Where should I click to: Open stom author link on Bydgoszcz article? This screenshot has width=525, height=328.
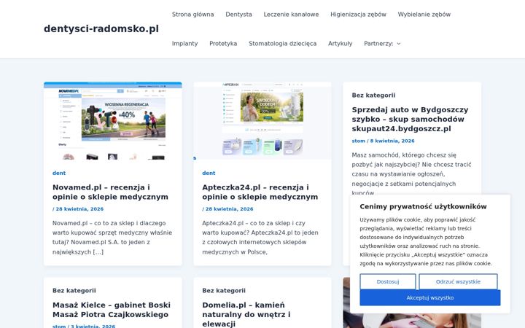point(359,141)
